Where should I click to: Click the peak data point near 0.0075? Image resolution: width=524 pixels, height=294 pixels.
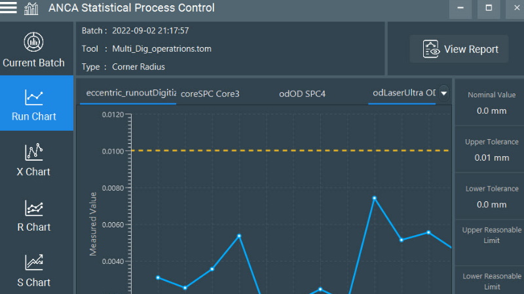(374, 198)
